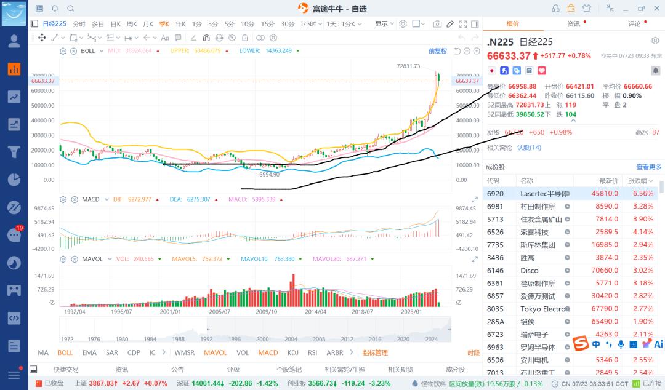The width and height of the screenshot is (665, 390).
Task: Open the 1小时 interval dropdown
Action: click(311, 24)
